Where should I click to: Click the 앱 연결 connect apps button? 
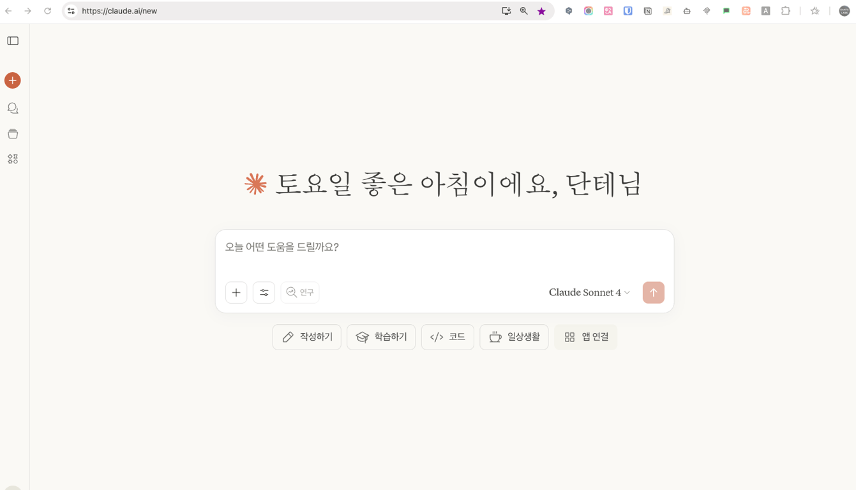point(586,337)
